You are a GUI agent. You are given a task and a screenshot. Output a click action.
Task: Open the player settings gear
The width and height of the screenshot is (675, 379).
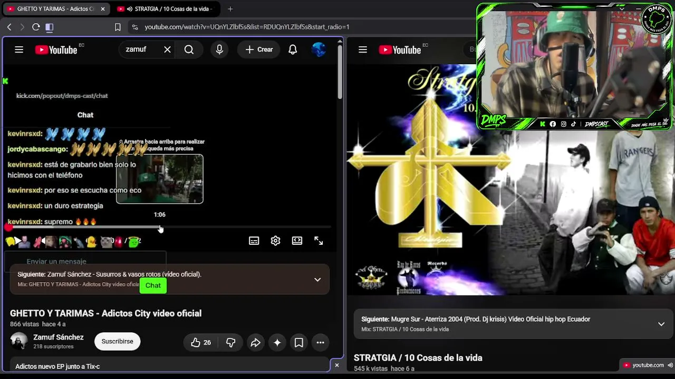click(x=275, y=241)
